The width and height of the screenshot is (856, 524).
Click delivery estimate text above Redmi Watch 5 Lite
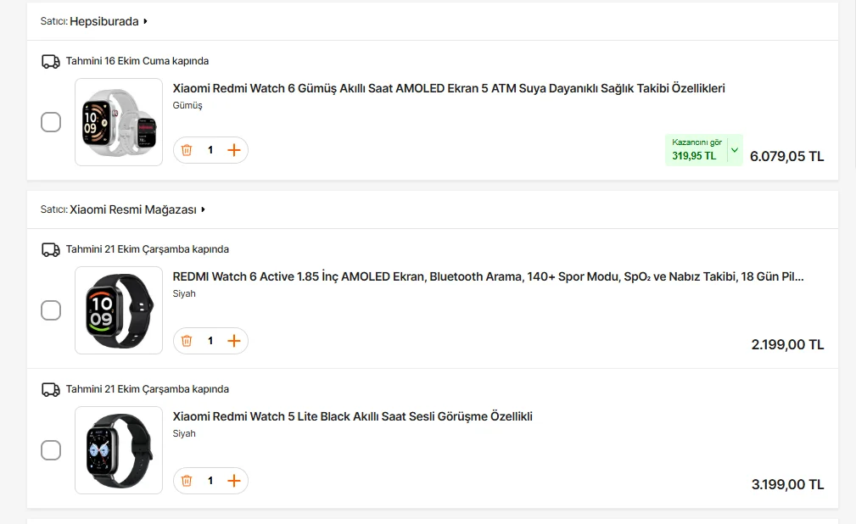click(x=148, y=389)
